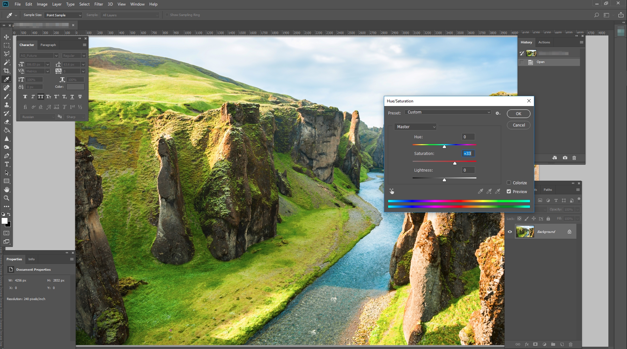Switch to the Paragraph tab

pyautogui.click(x=48, y=45)
